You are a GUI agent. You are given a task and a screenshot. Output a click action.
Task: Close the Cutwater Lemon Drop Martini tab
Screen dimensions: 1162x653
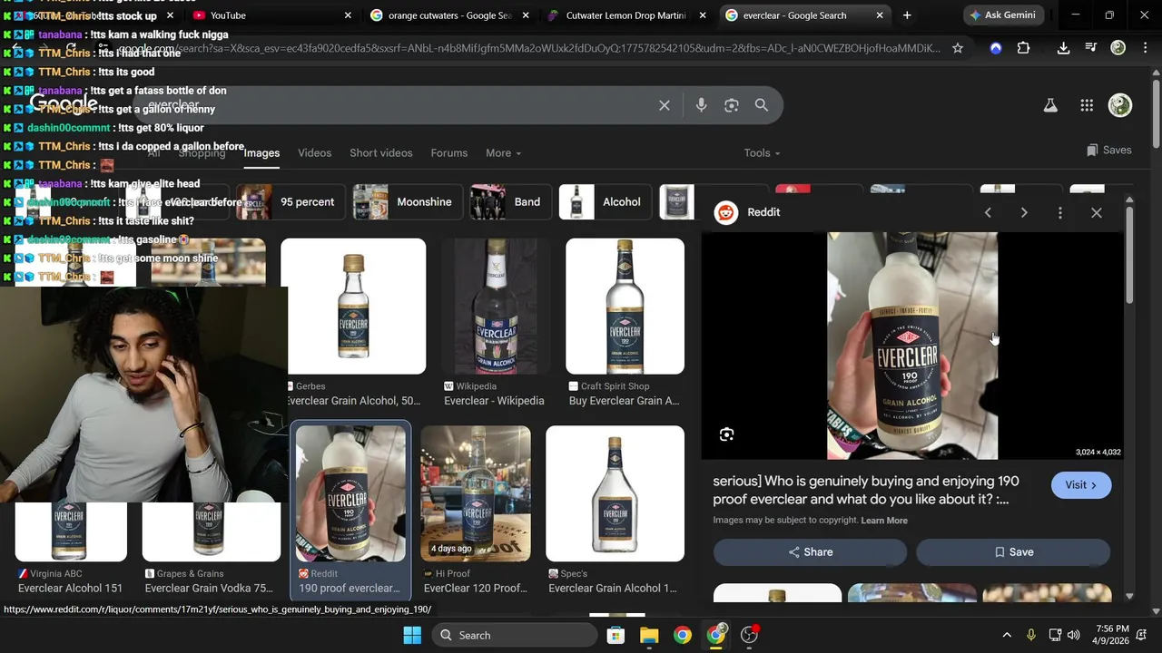coord(704,15)
